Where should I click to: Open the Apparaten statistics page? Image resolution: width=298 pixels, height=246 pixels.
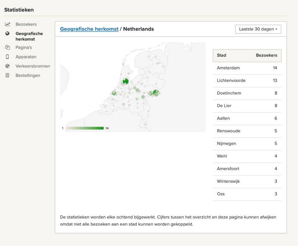pyautogui.click(x=26, y=57)
